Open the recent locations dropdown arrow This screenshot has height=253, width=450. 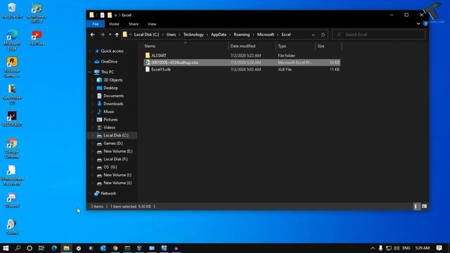point(110,34)
